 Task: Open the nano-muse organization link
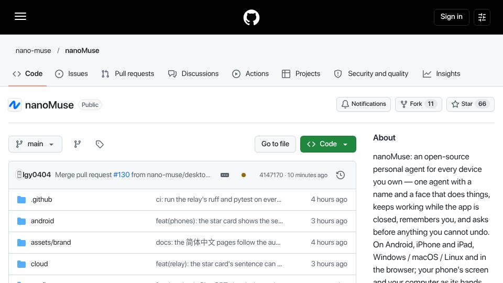(x=34, y=51)
